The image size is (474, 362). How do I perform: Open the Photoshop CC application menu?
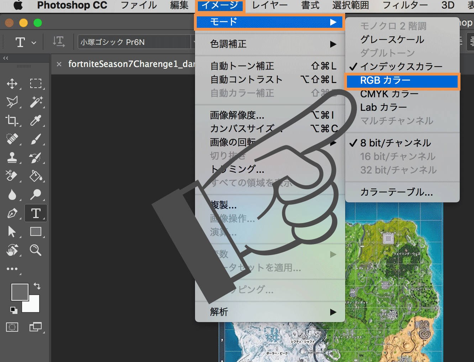coord(72,5)
